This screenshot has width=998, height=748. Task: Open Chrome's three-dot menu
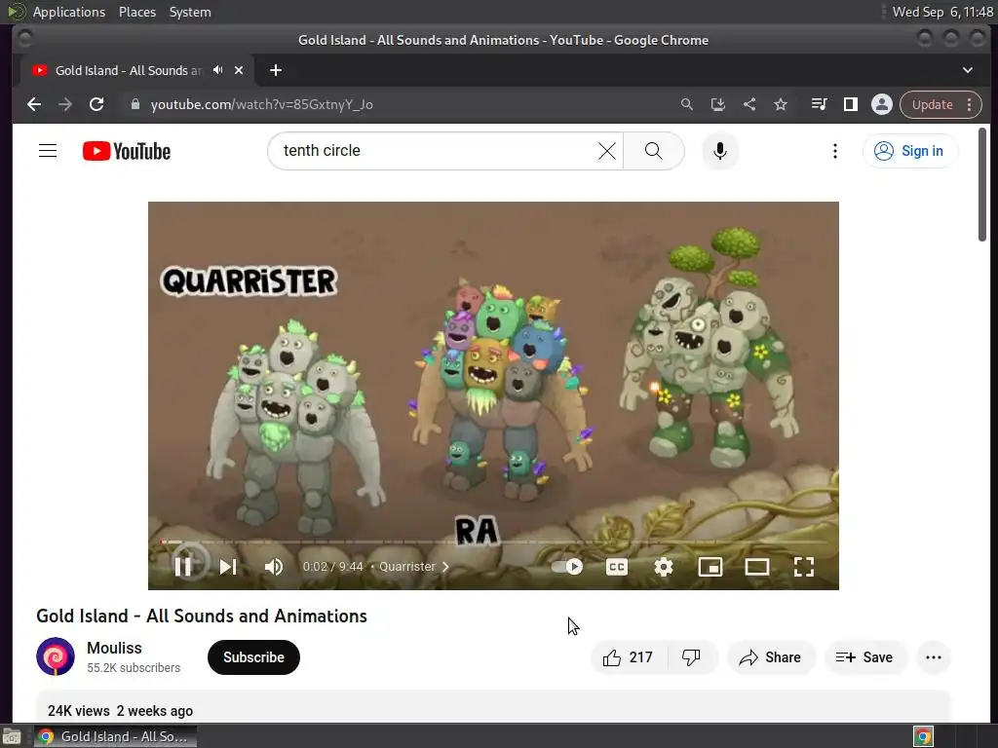tap(970, 104)
